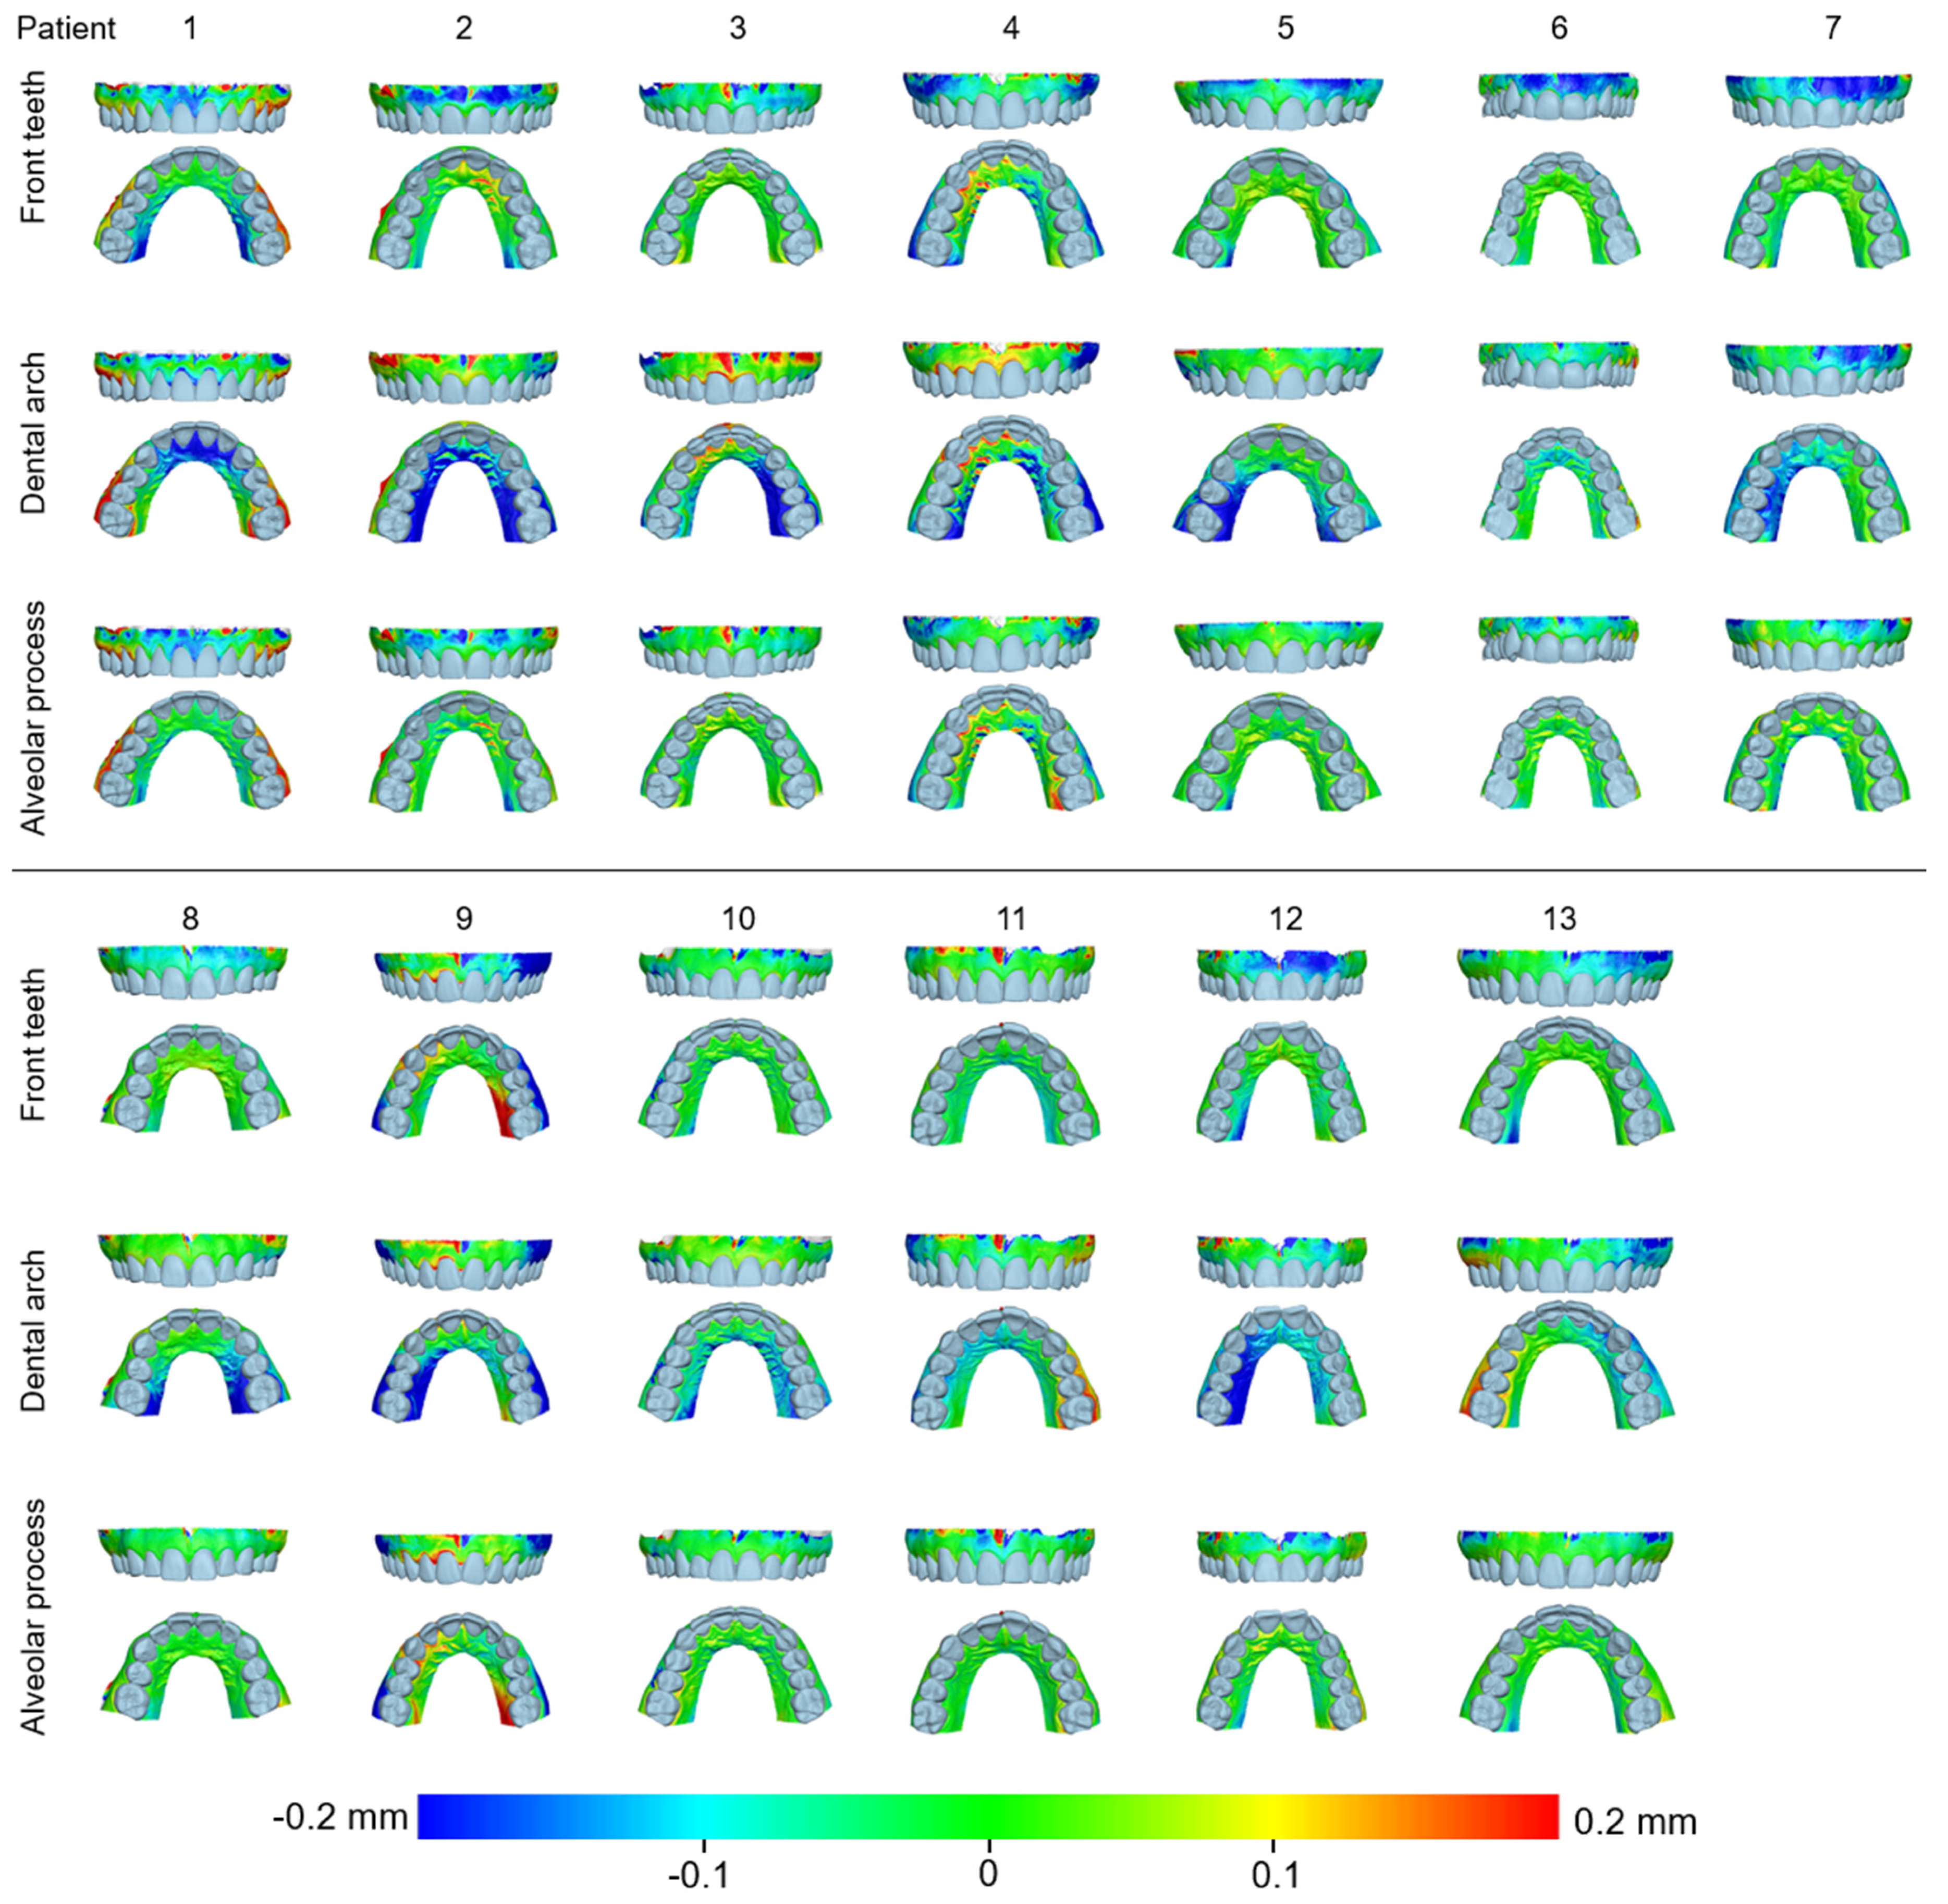This screenshot has width=1948, height=1904.
Task: Click the lower Dental arch row label
Action: pos(33,1329)
